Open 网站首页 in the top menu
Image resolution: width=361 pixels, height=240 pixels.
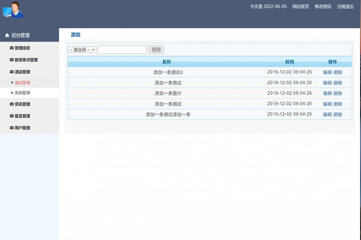(300, 7)
